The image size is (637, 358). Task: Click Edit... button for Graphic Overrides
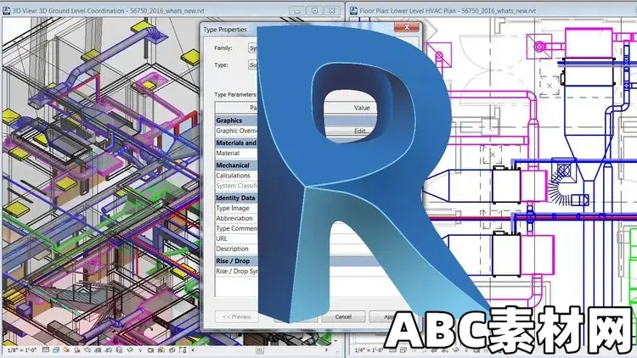(361, 131)
